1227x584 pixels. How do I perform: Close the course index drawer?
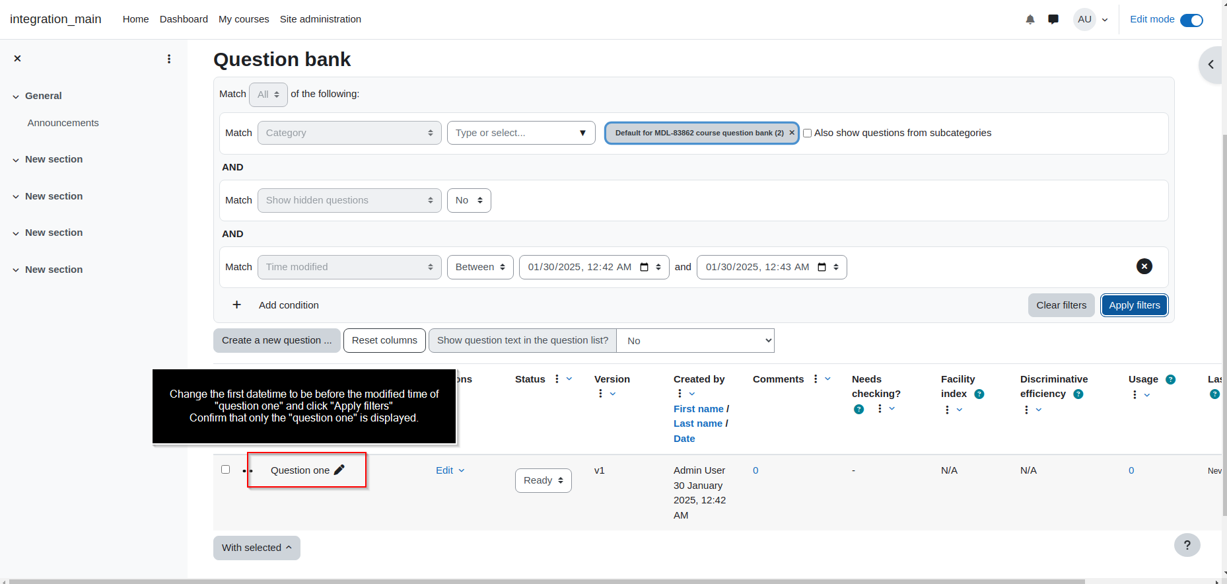[18, 58]
